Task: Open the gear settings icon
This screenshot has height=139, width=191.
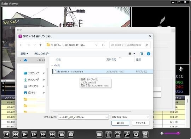Action: click(136, 134)
